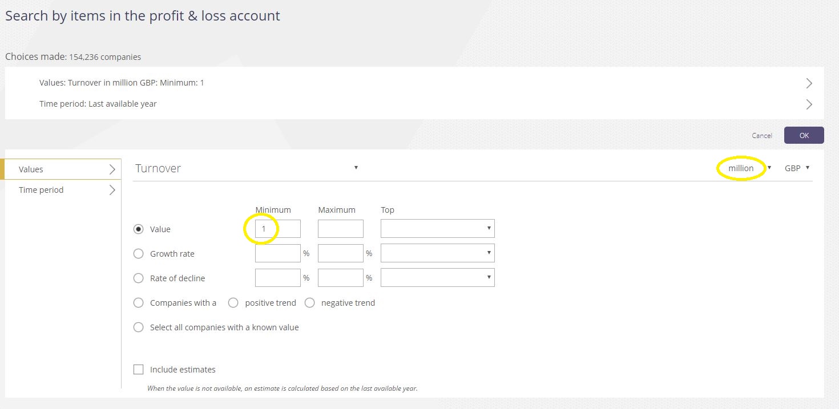Open the Values tab in sidebar
This screenshot has height=409, width=839.
click(63, 169)
